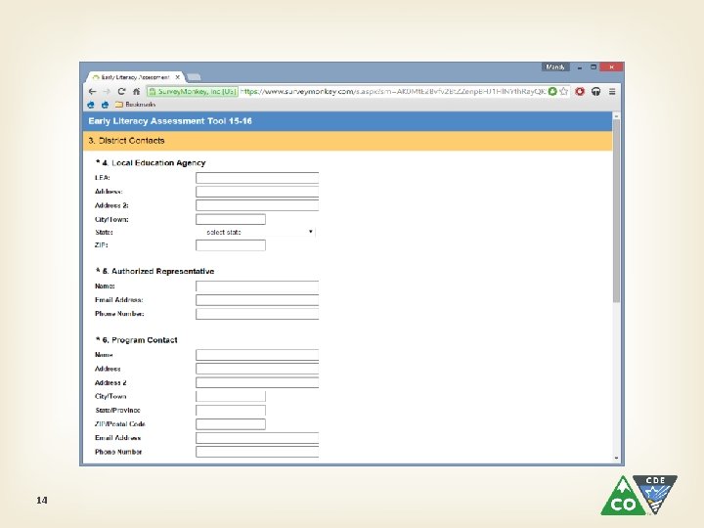Click the green extension icon in the address bar

tap(552, 91)
